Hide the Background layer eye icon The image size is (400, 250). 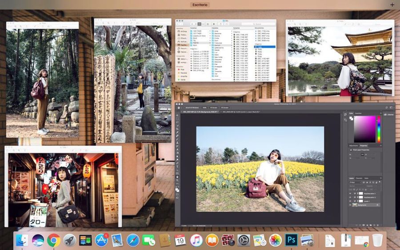[350, 205]
